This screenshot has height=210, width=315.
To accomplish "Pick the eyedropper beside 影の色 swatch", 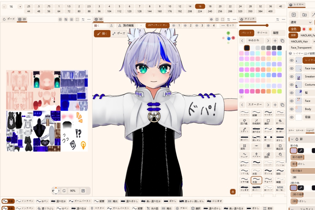I will [x=301, y=151].
